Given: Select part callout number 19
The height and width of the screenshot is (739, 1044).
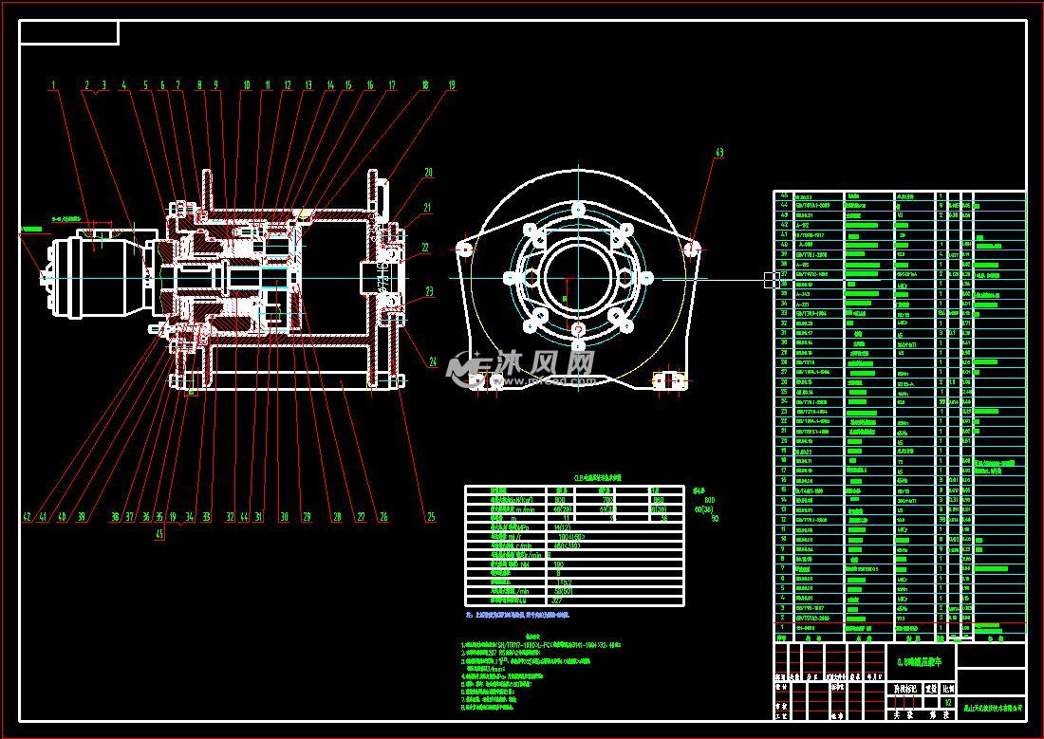Looking at the screenshot, I should (x=451, y=85).
